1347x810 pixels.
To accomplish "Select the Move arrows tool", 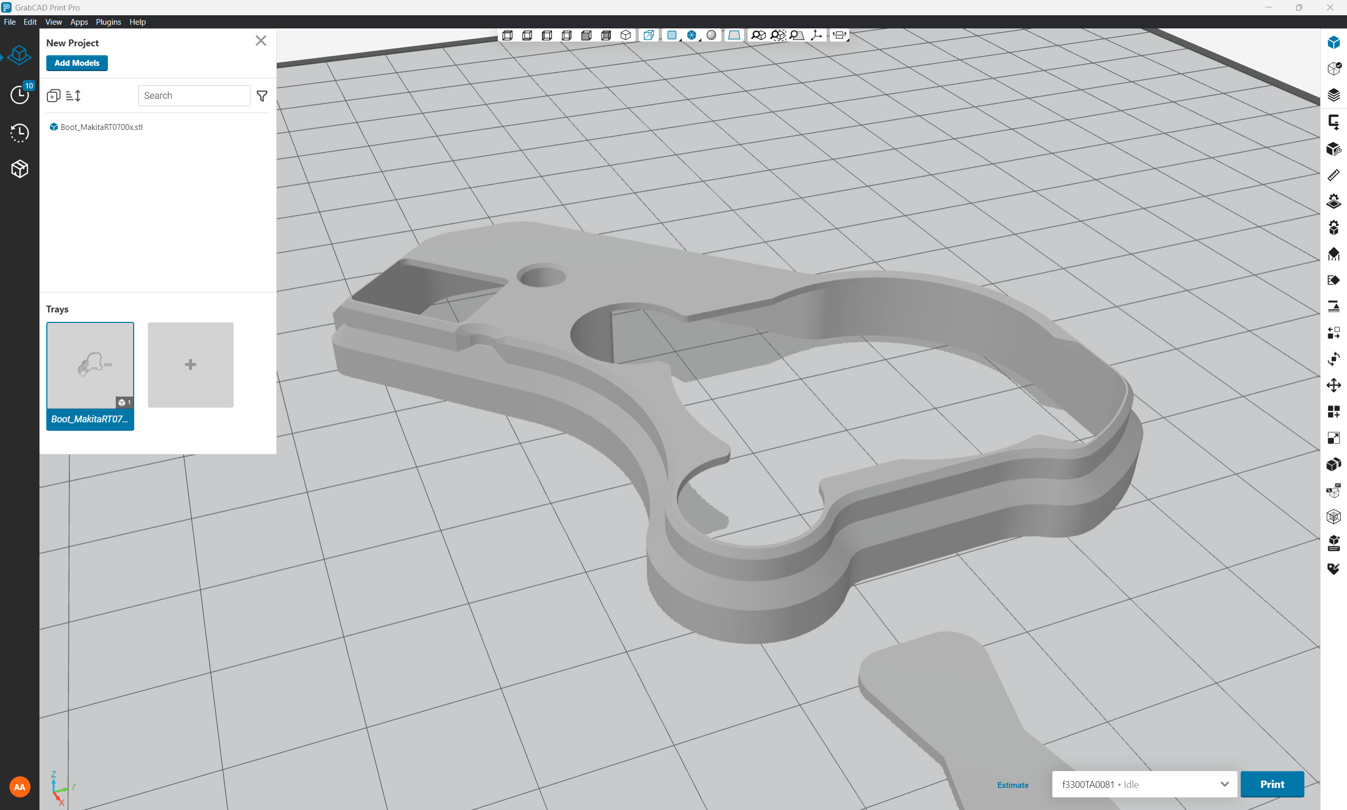I will point(1333,386).
